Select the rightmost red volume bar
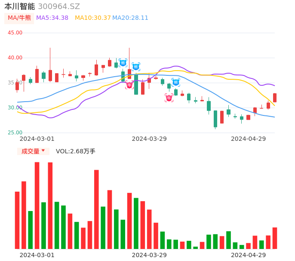 click(275, 238)
